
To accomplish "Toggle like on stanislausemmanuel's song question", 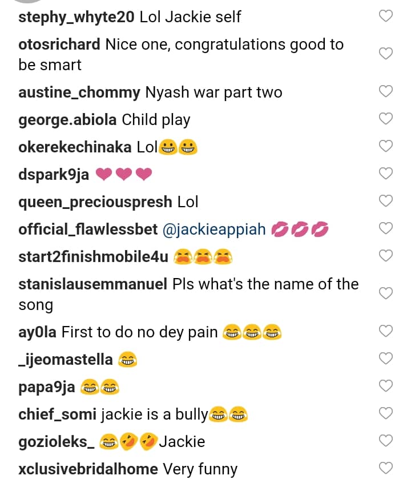I will click(386, 294).
